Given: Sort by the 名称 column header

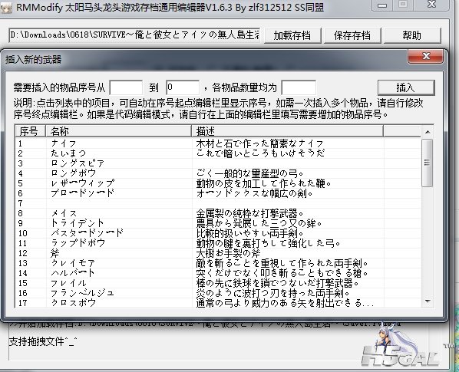Looking at the screenshot, I should click(x=118, y=131).
